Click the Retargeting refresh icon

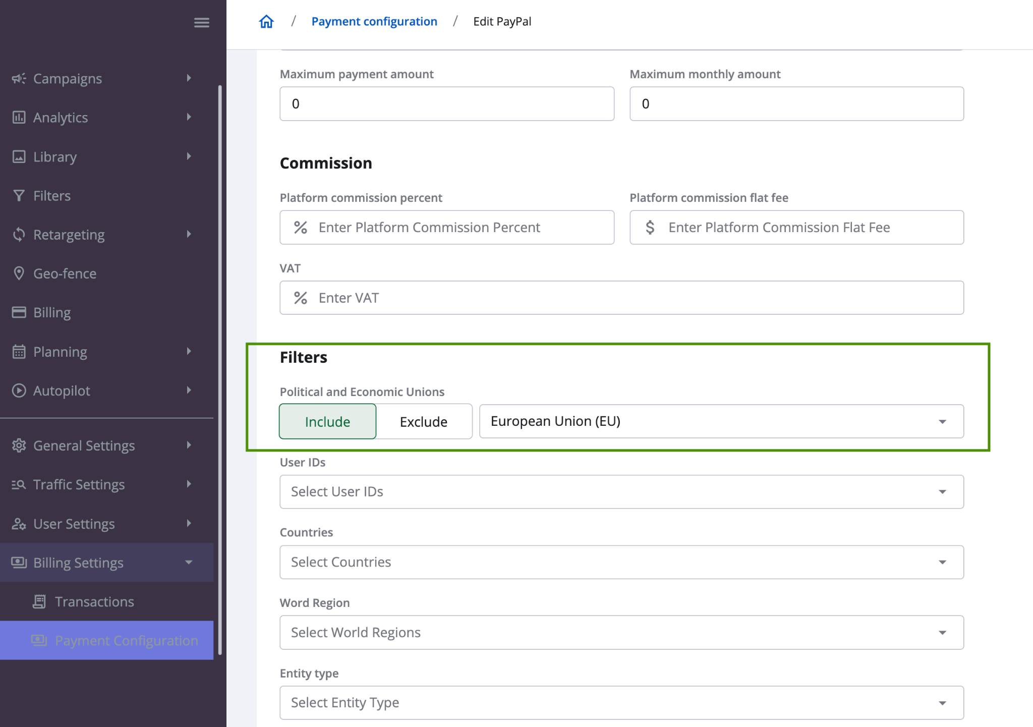point(19,235)
